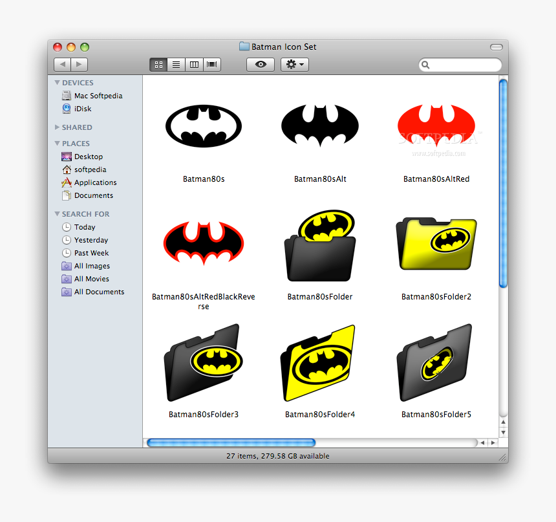
Task: Open the Action gear menu
Action: click(295, 65)
